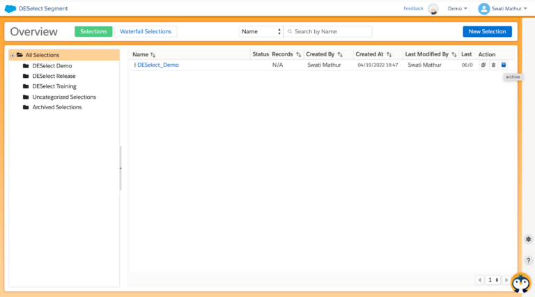Click the New Selection button
This screenshot has width=535, height=297.
click(487, 31)
